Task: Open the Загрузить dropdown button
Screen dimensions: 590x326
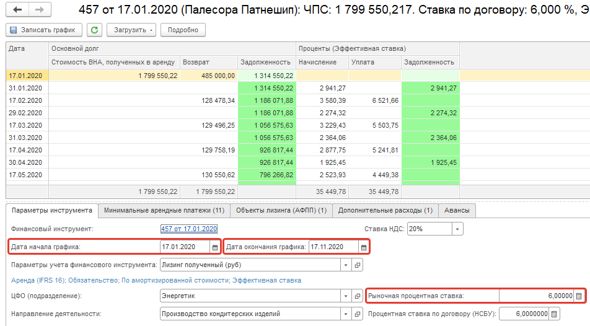Action: click(x=131, y=30)
